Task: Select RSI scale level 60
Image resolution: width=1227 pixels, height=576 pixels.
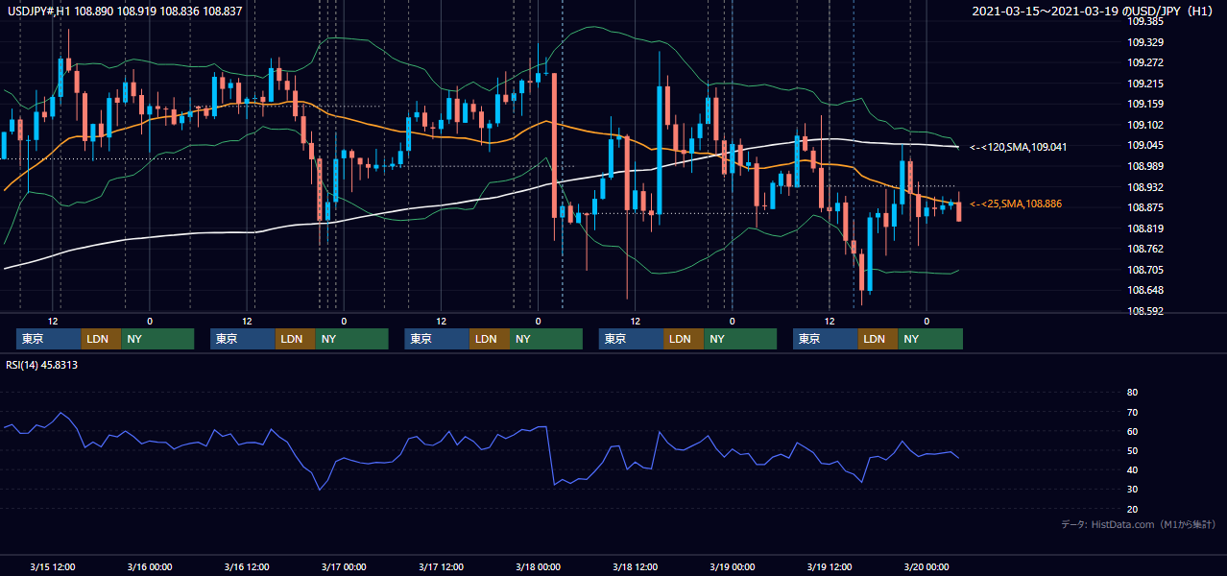Action: click(x=1132, y=431)
